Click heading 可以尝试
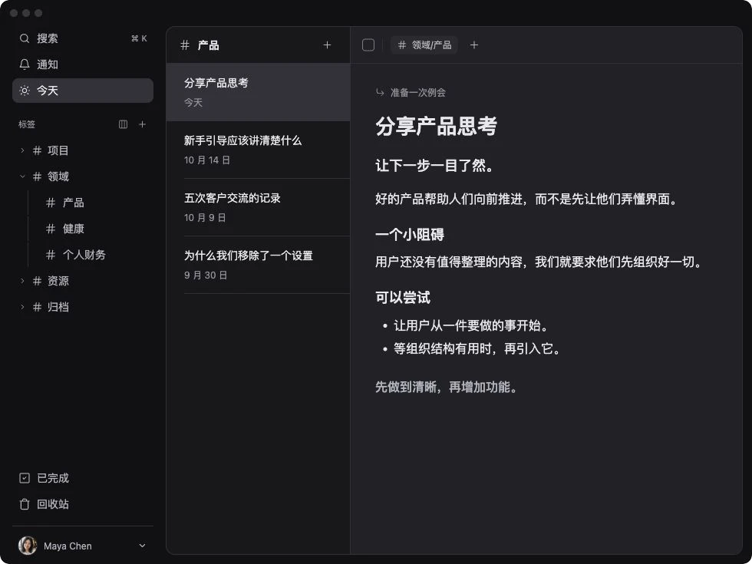 point(403,298)
